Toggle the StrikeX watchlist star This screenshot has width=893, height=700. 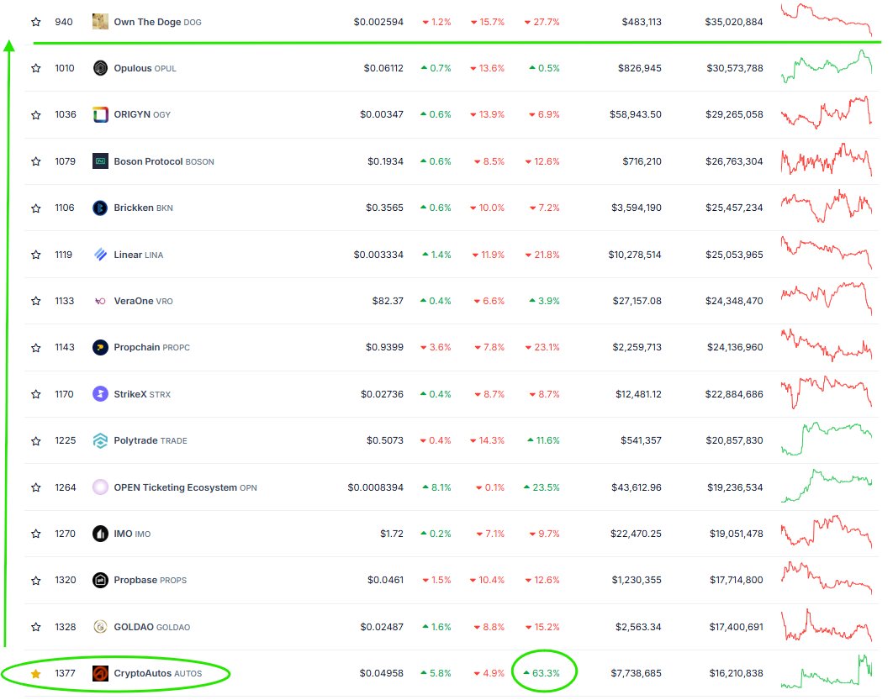[x=36, y=394]
